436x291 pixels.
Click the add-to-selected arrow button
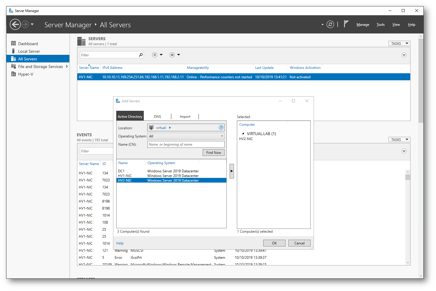232,171
